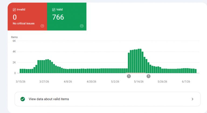This screenshot has height=113, width=207.
Task: Select the No critical issues text
Action: (x=24, y=23)
